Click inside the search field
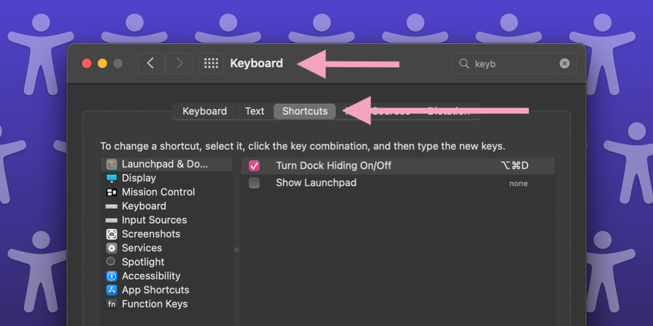Screen dimensions: 653x326 click(x=512, y=64)
